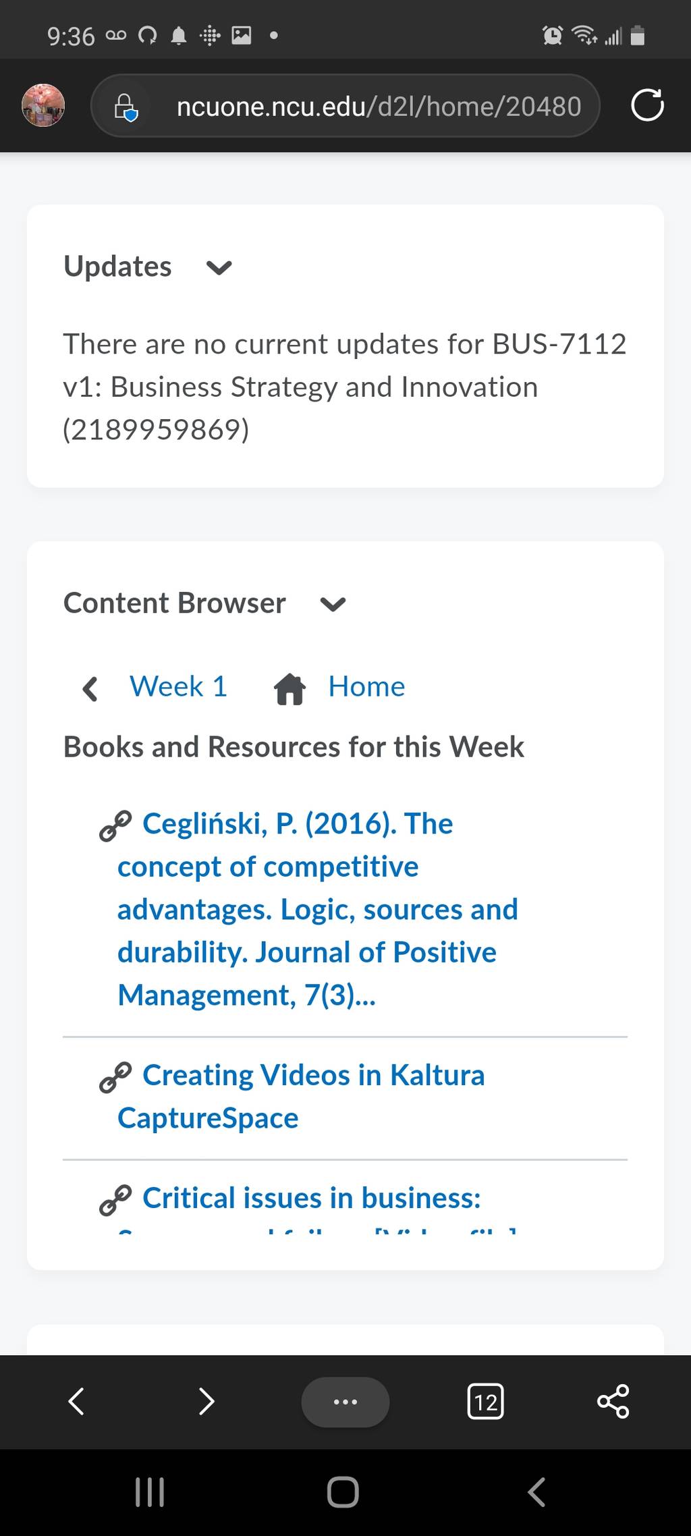Expand the Content Browser dropdown chevron
The height and width of the screenshot is (1536, 691).
coord(333,604)
